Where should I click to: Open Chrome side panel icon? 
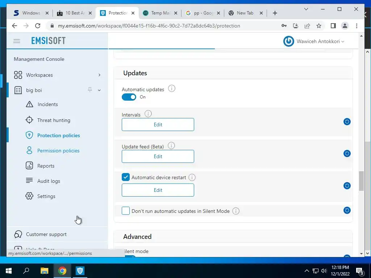[333, 26]
